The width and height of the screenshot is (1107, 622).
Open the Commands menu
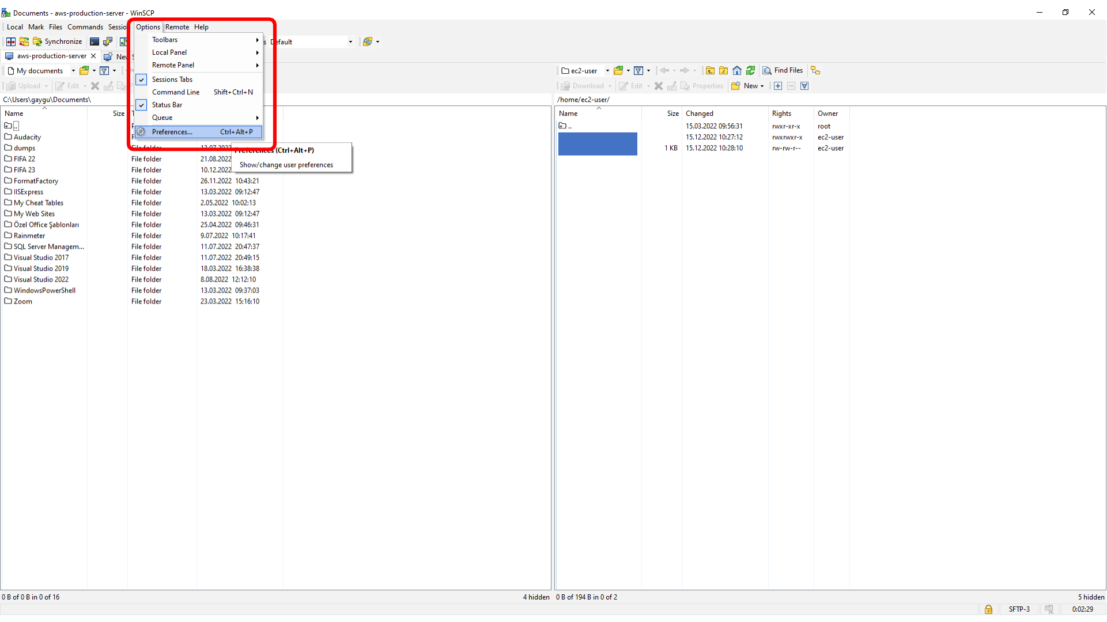tap(85, 27)
